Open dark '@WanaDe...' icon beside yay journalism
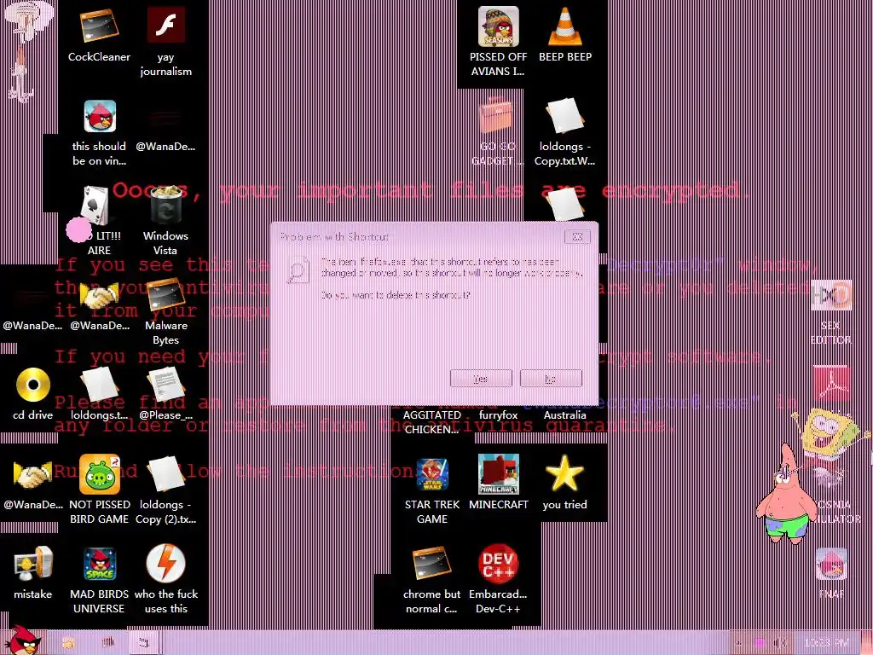The width and height of the screenshot is (873, 655). 166,118
